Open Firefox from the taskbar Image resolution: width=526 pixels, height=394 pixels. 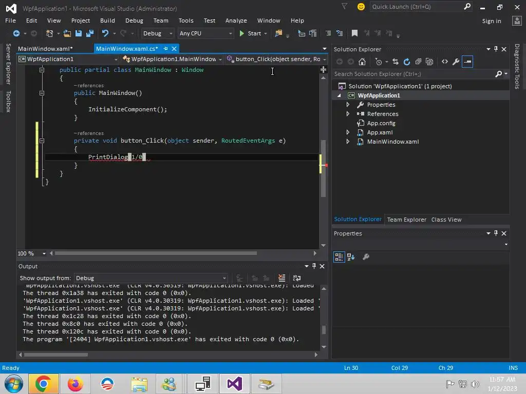[75, 384]
